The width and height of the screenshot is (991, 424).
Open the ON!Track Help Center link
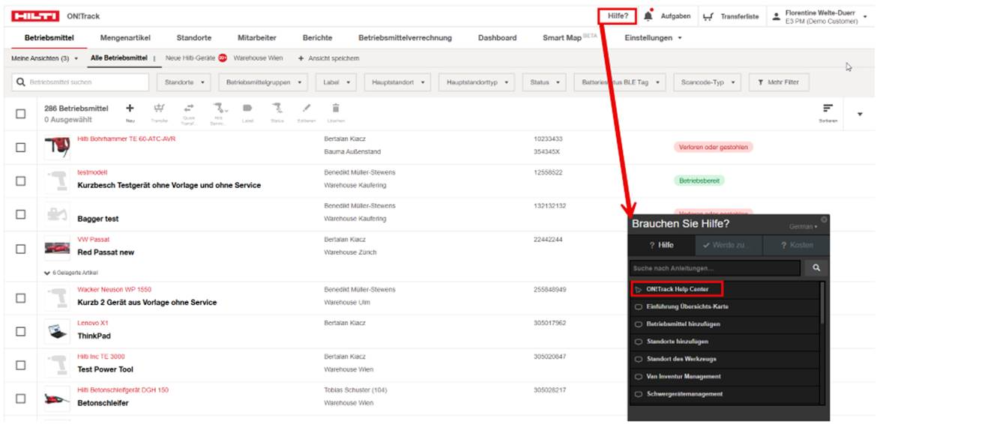click(677, 289)
